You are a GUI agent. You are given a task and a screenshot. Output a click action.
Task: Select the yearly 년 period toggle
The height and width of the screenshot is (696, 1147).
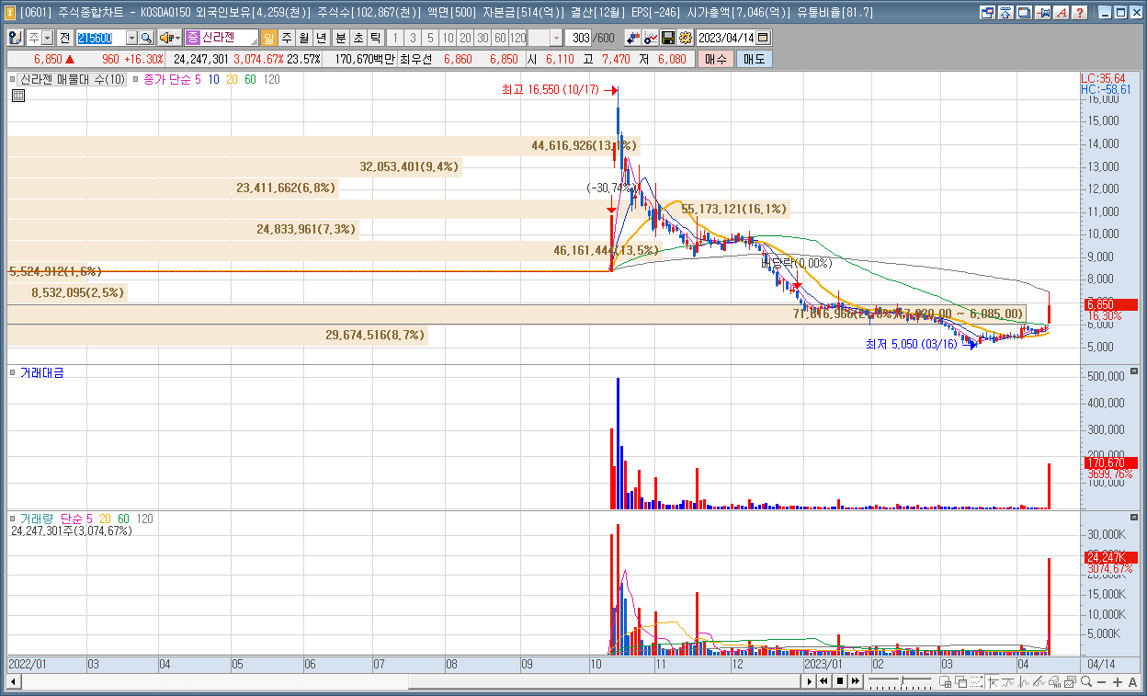point(321,38)
